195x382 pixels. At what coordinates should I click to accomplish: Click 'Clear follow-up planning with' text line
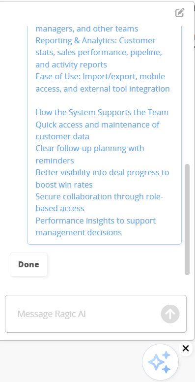90,148
